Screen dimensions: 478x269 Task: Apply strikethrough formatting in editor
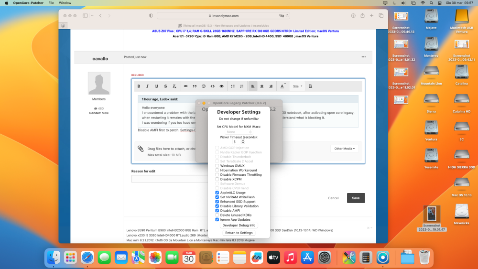pos(165,86)
